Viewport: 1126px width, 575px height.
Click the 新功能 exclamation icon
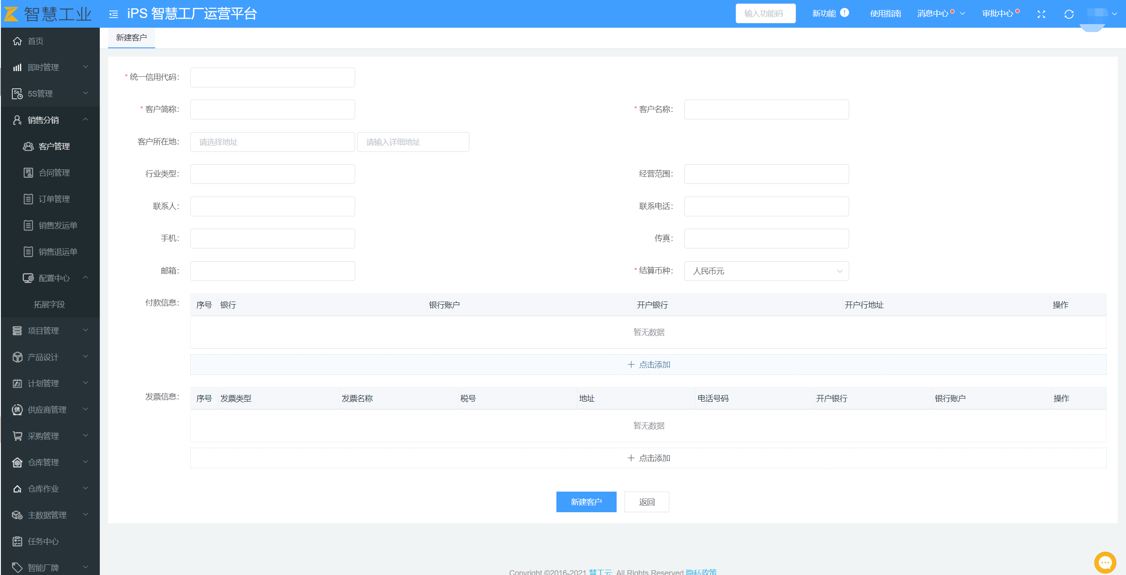(x=844, y=13)
